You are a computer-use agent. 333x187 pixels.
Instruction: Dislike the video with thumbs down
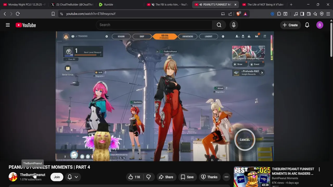click(x=149, y=177)
